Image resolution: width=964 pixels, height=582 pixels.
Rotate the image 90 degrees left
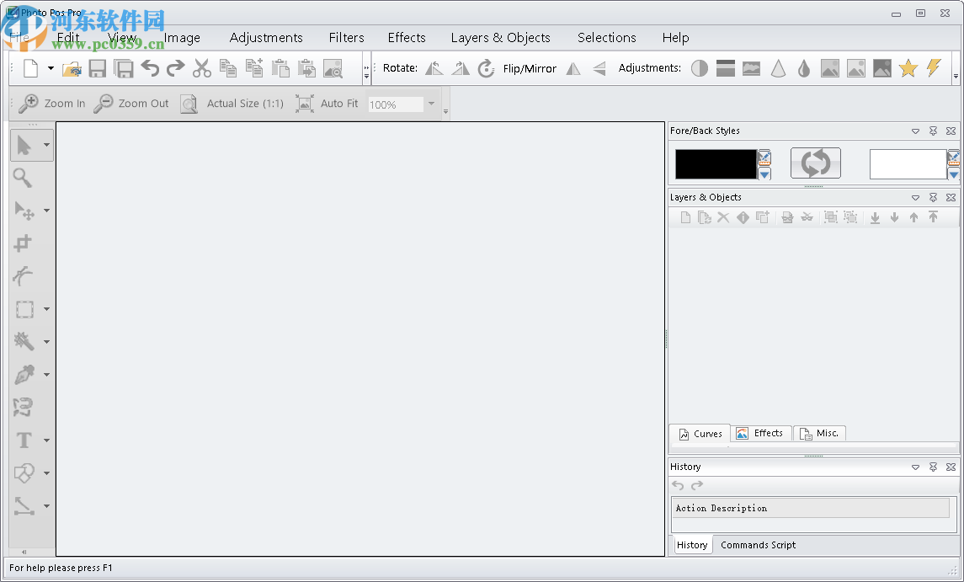click(x=434, y=68)
